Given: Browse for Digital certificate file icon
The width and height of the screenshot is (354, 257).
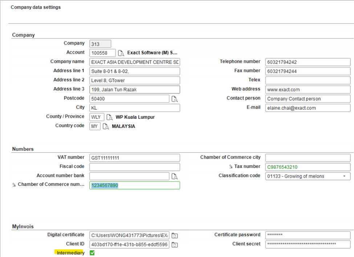Looking at the screenshot, I should click(x=175, y=235).
